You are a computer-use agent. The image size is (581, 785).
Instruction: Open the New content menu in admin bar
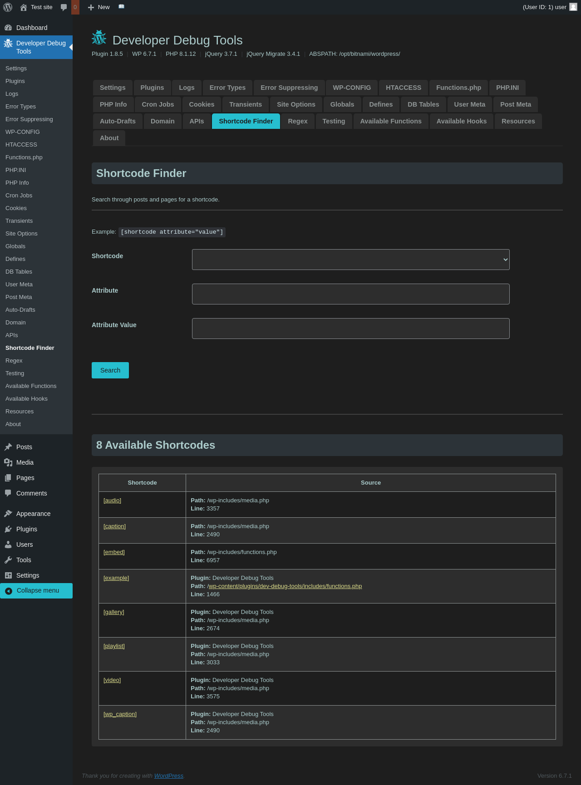coord(99,7)
